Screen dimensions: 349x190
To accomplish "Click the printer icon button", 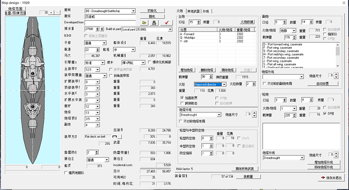I will click(154, 22).
